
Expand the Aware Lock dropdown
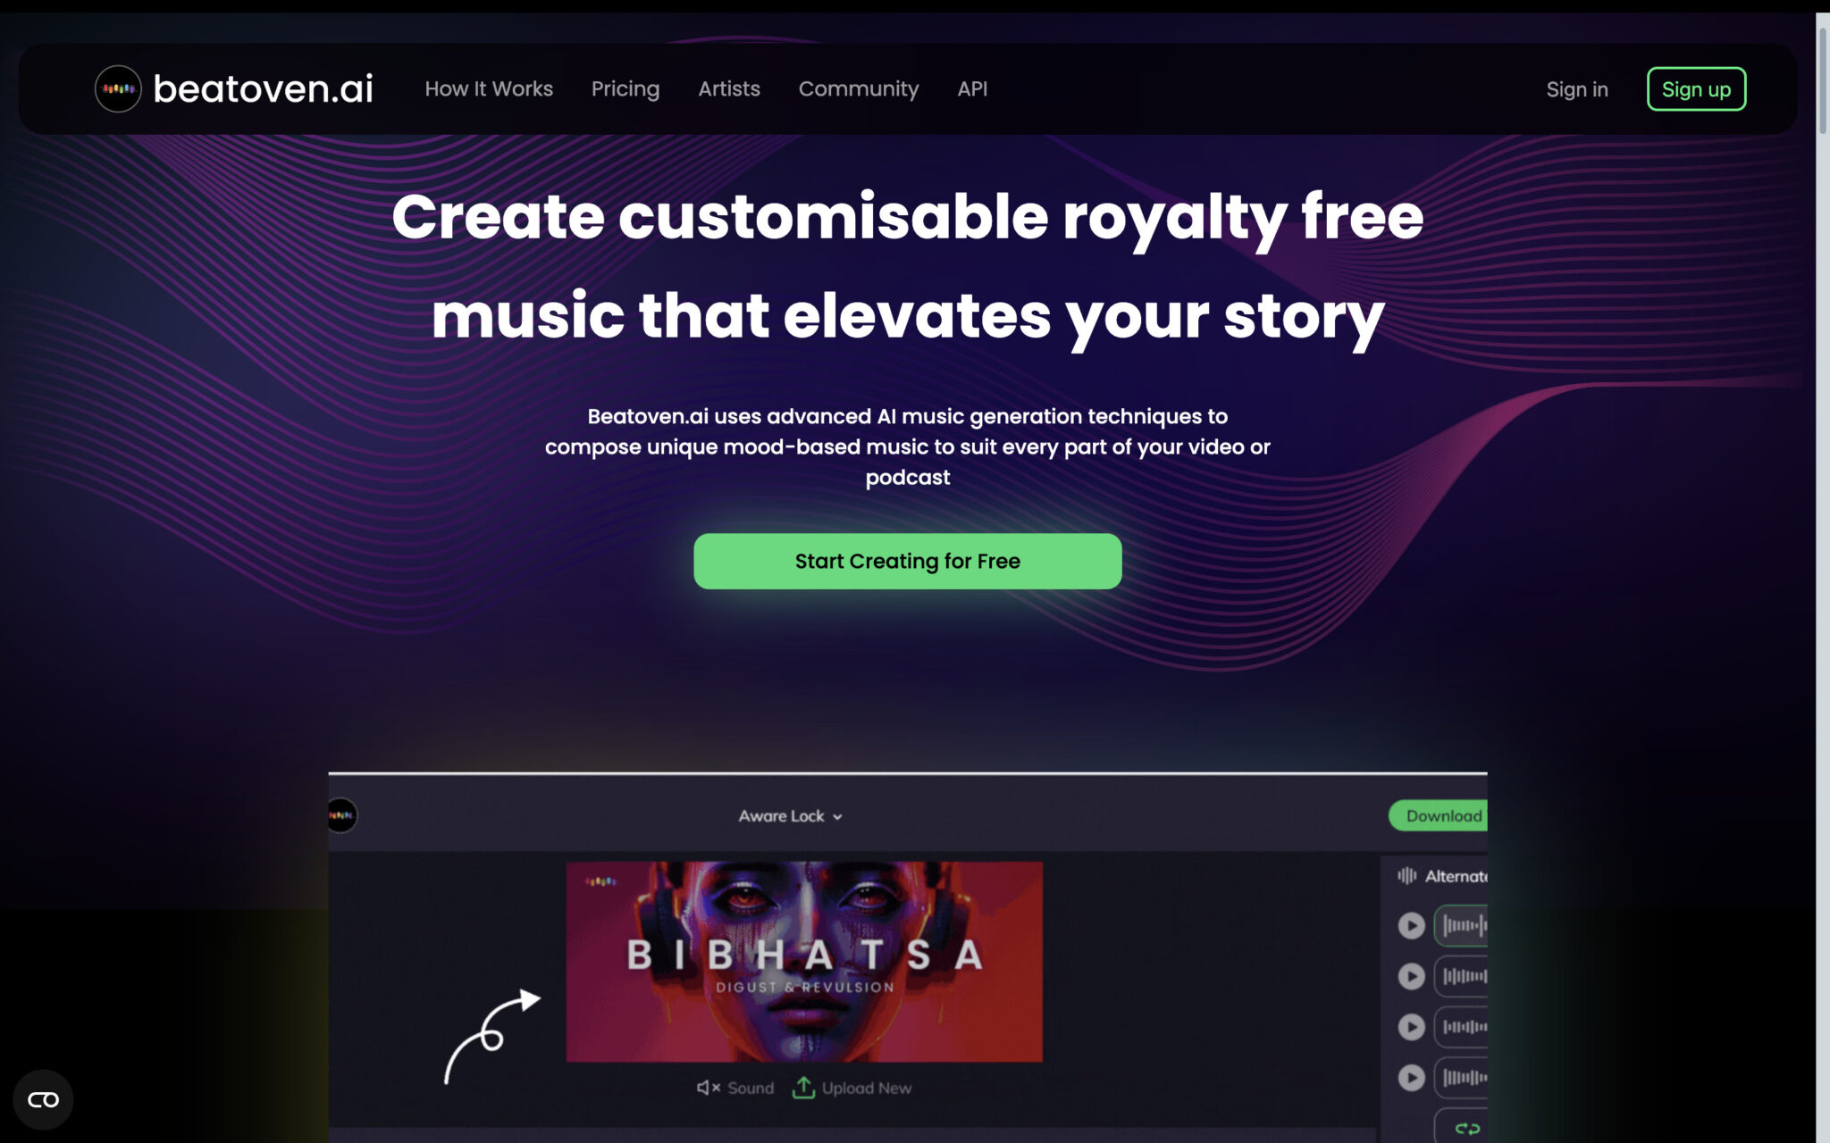[x=790, y=815]
